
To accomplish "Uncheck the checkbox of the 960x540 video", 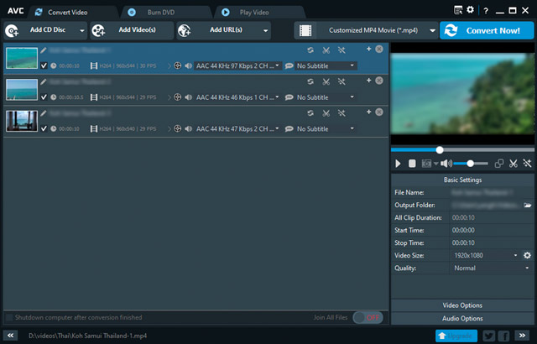I will click(44, 128).
